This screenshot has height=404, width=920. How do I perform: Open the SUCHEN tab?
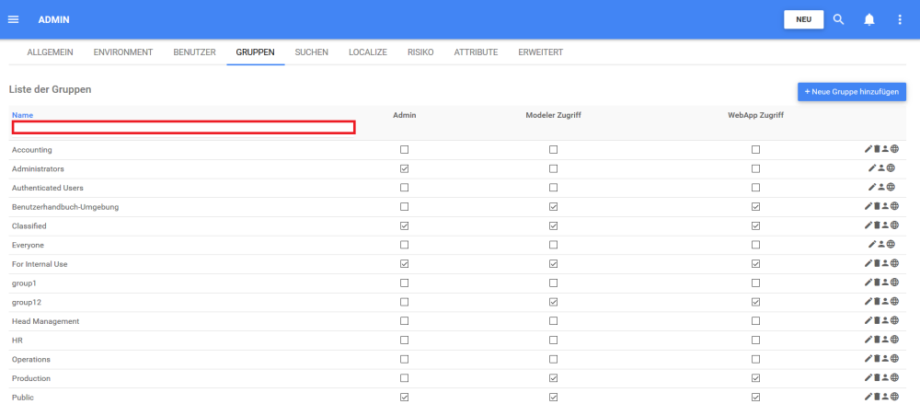point(312,52)
